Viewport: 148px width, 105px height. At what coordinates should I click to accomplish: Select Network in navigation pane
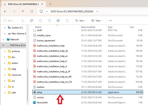click(13, 39)
